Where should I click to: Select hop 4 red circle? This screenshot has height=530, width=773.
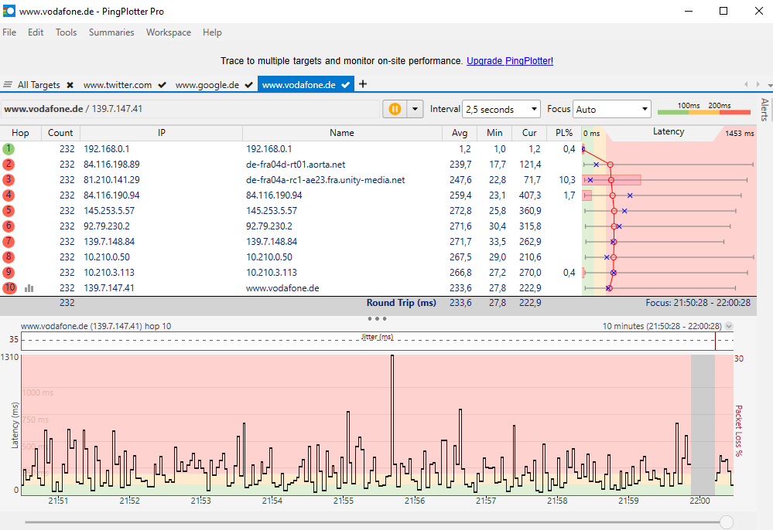[x=9, y=195]
